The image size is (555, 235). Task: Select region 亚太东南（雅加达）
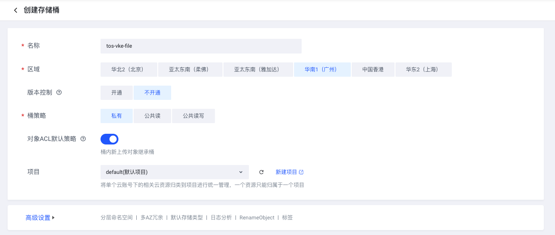258,70
